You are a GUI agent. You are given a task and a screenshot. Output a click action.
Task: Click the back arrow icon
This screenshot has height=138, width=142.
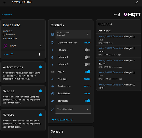pos(4,2)
